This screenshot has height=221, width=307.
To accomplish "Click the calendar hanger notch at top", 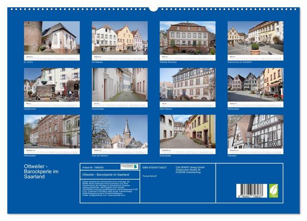I will click(x=153, y=9).
